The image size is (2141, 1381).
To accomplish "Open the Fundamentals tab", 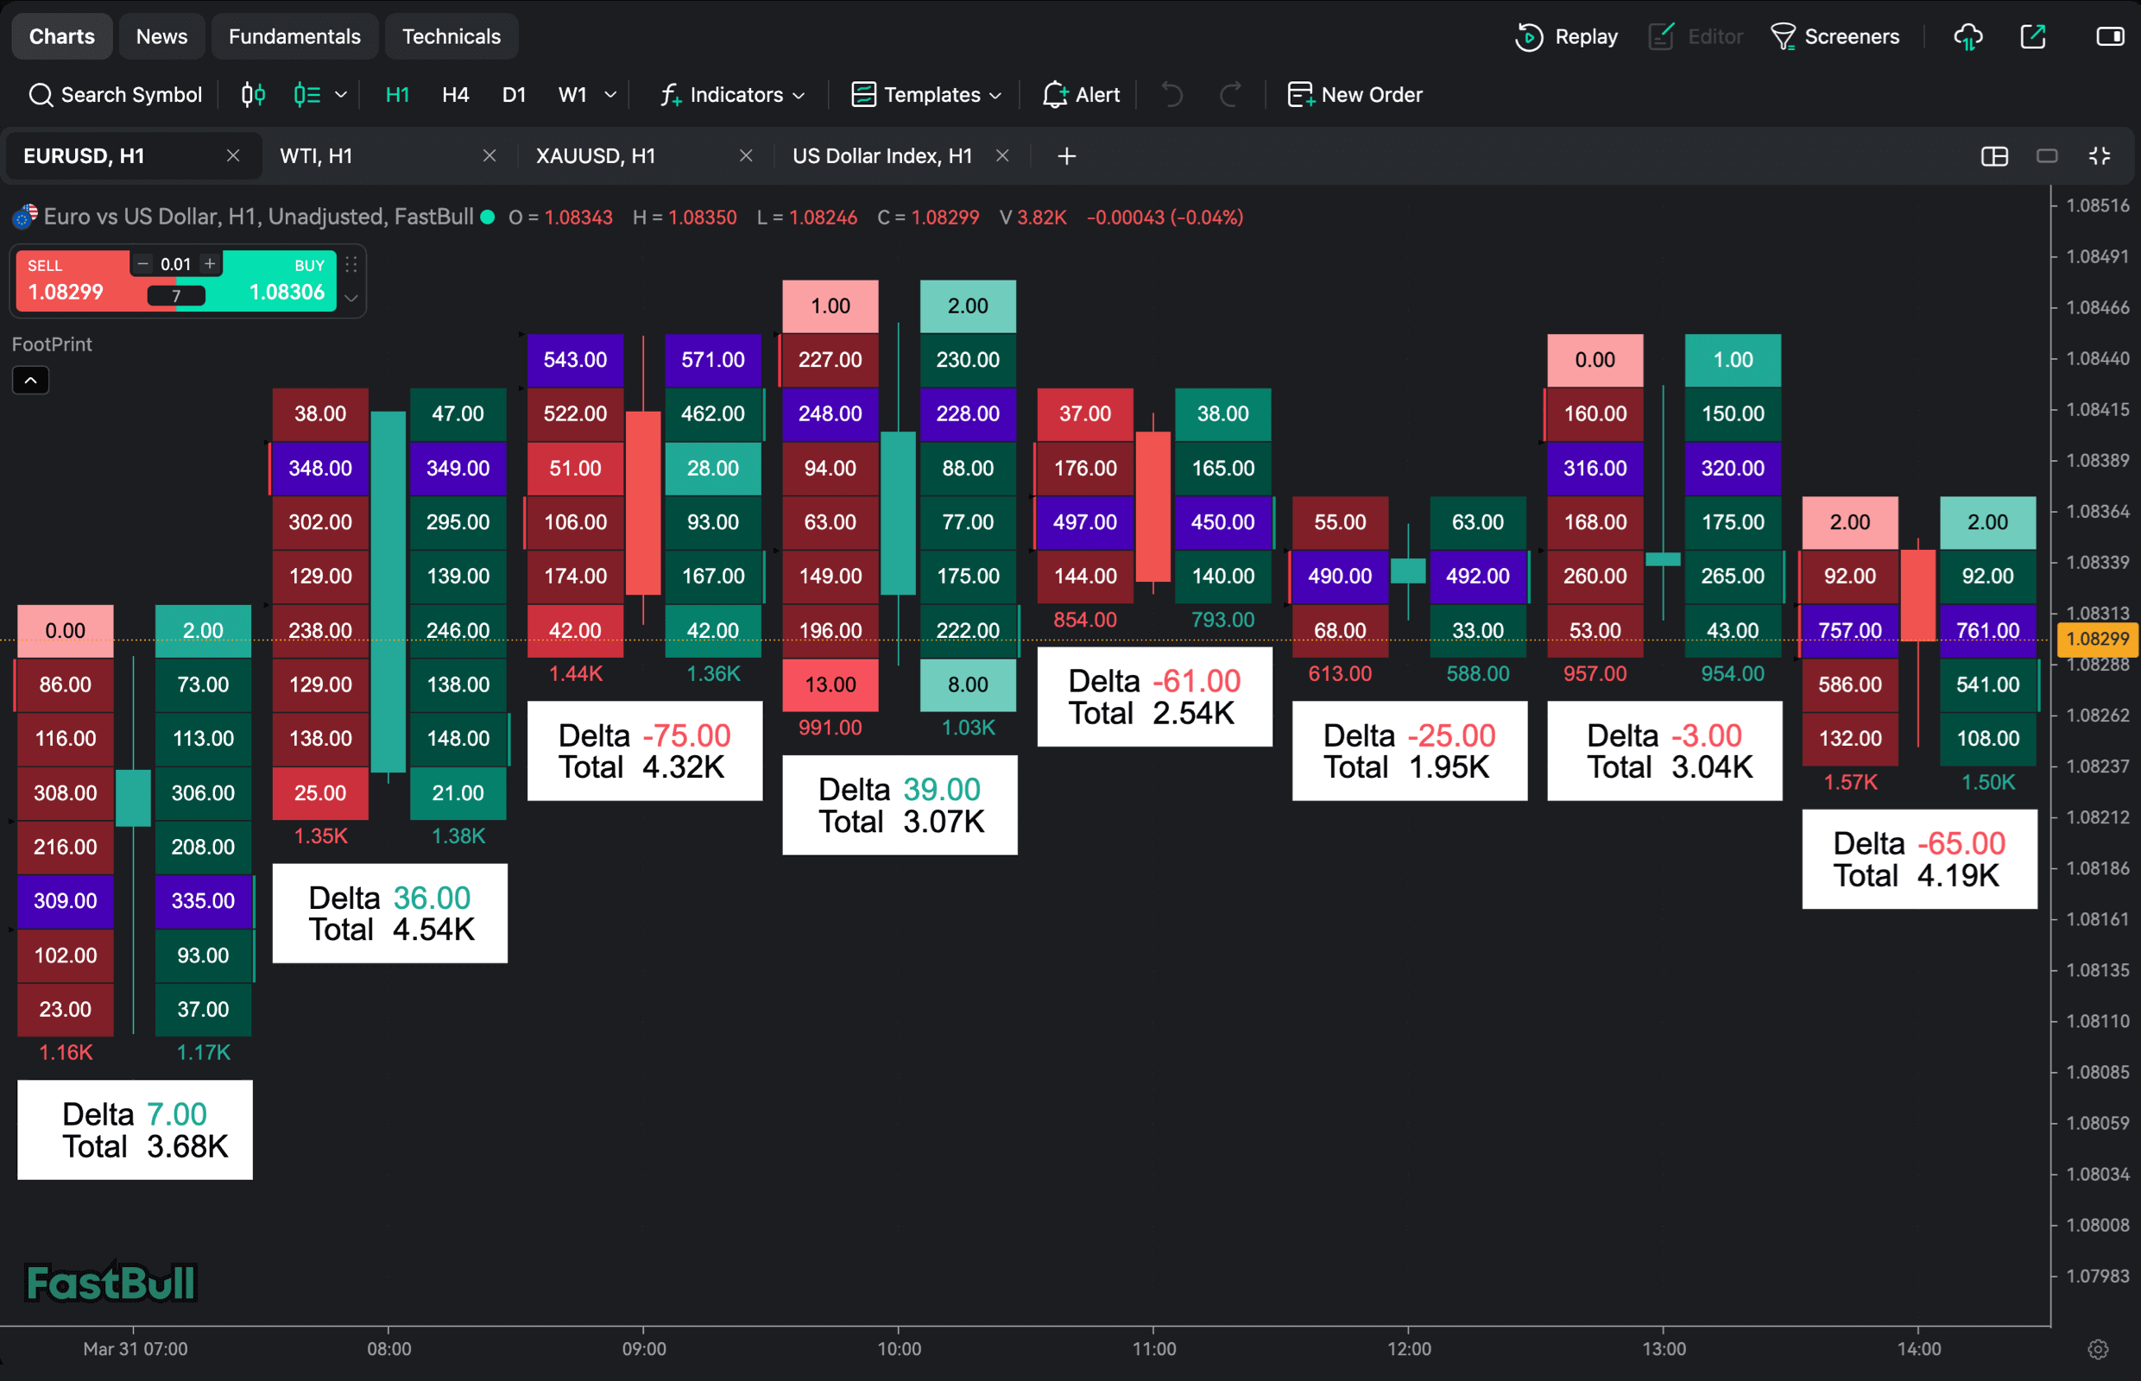I will 294,37.
